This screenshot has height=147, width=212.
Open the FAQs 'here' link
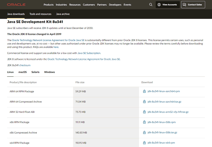pyautogui.click(x=56, y=47)
